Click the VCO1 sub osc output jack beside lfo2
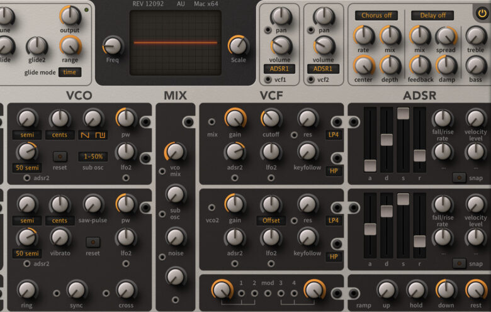 click(x=145, y=158)
